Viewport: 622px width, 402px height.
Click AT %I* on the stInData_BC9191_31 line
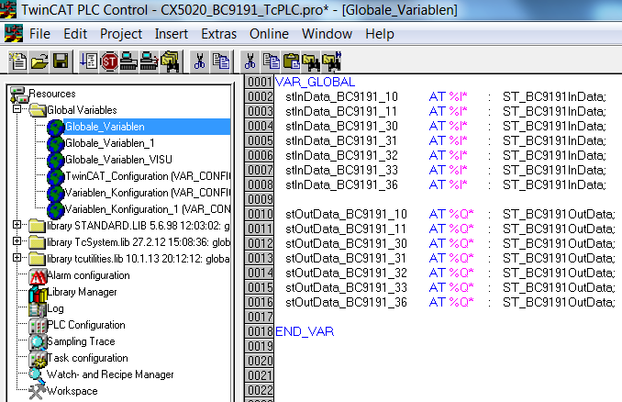449,140
